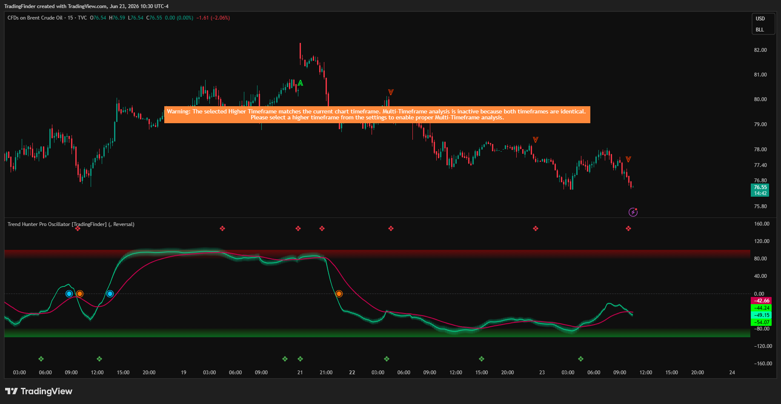The height and width of the screenshot is (404, 781).
Task: Click the open value O76.54
Action: (x=98, y=18)
